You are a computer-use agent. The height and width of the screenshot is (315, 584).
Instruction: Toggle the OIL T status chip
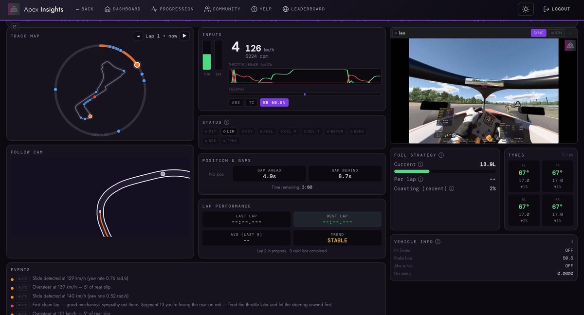(313, 131)
